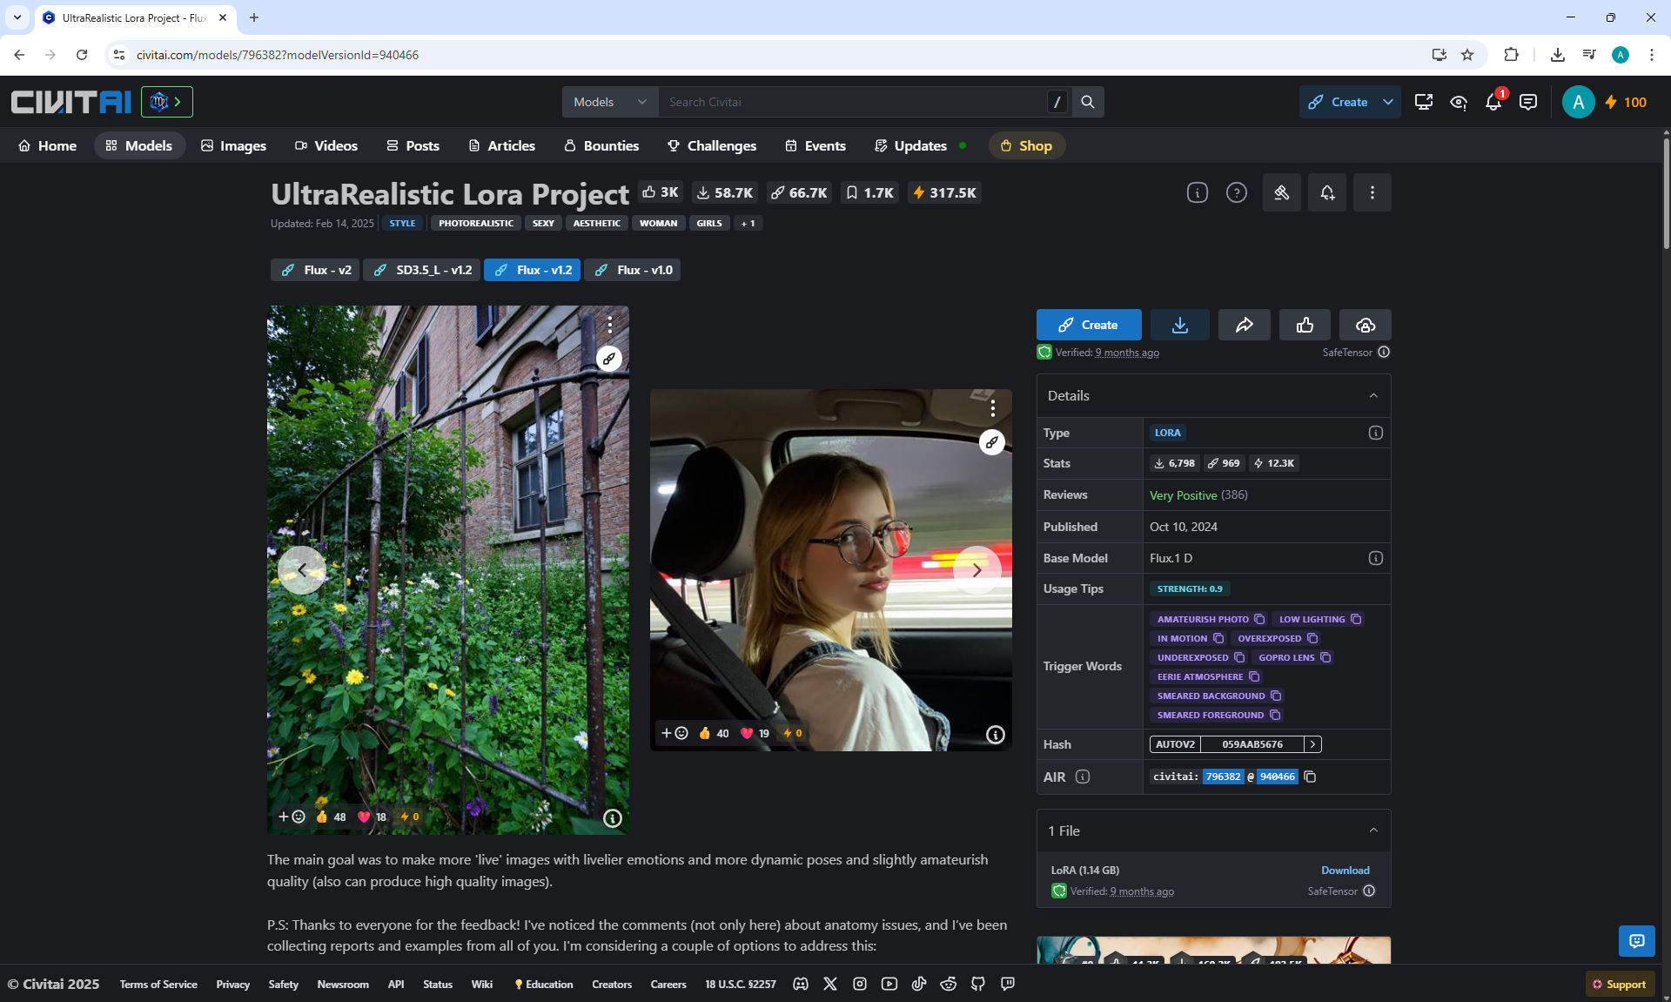Viewport: 1671px width, 1002px height.
Task: Toggle browsing level eye icon
Action: [x=1459, y=103]
